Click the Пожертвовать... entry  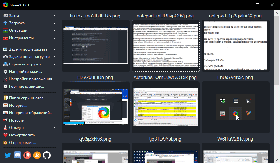coord(29,135)
